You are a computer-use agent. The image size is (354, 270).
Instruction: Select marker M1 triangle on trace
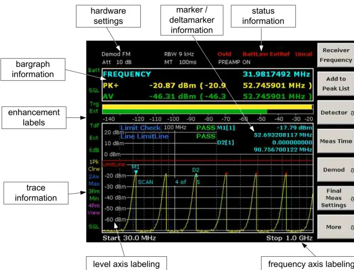pos(136,173)
